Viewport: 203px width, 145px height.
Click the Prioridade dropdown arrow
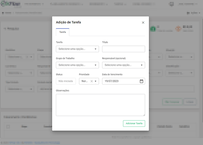tap(96, 81)
